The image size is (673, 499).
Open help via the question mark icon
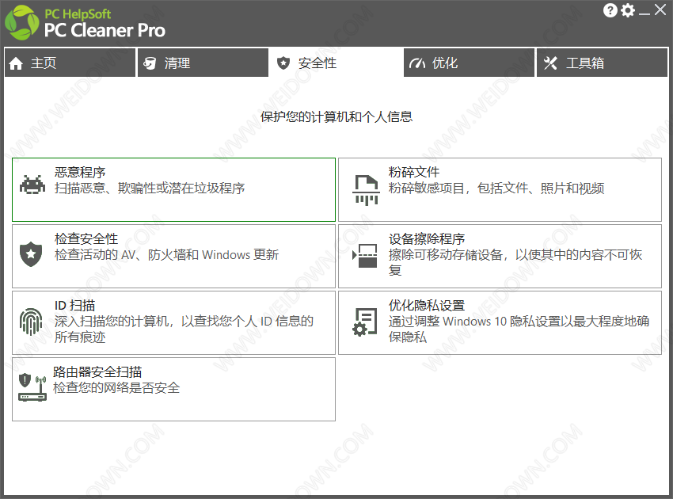(x=610, y=10)
